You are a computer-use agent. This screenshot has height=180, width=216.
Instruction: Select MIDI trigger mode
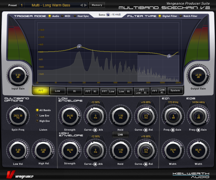[63, 16]
